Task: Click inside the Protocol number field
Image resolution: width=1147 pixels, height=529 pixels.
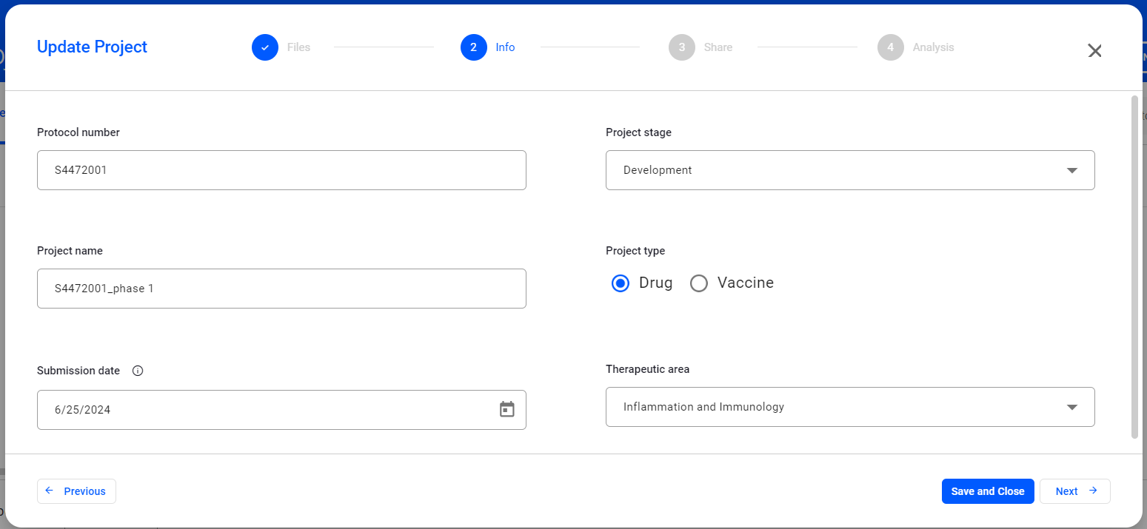Action: pos(281,169)
